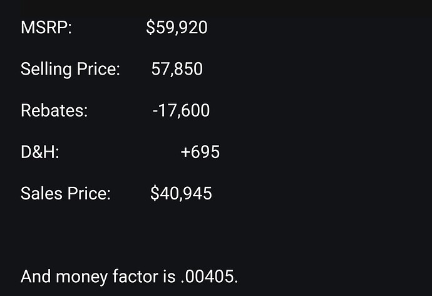Viewport: 432px width, 296px height.
Task: Click the word 'Price' in Selling Price
Action: [x=98, y=69]
